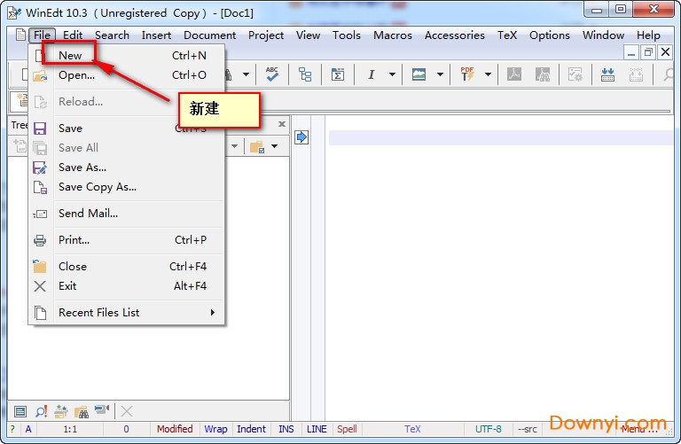Open dropdown arrow next to italic icon

click(x=392, y=74)
